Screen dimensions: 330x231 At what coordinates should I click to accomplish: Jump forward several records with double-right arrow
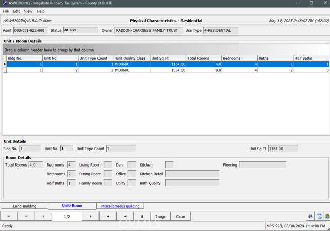coord(108,216)
